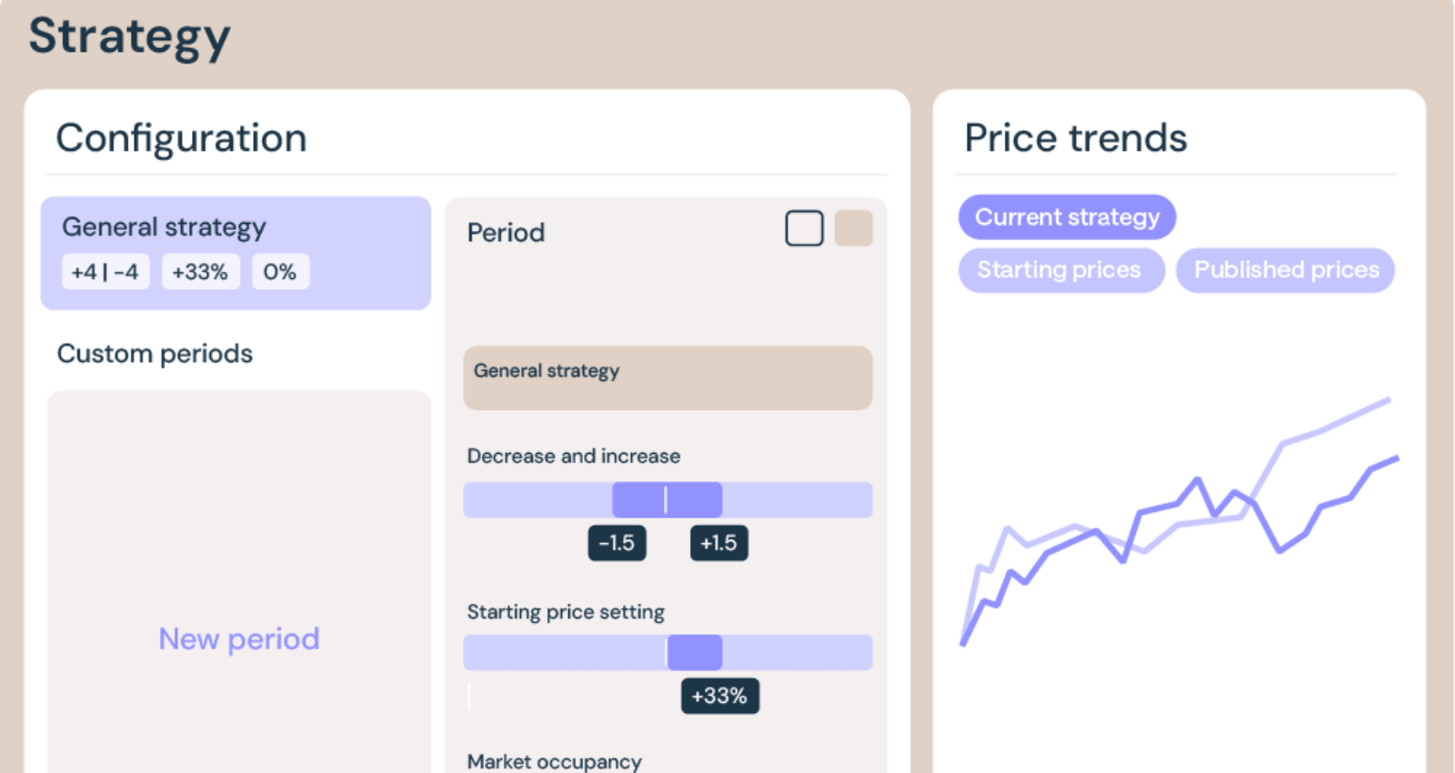Click the -1.5 value badge
1455x773 pixels.
(617, 543)
